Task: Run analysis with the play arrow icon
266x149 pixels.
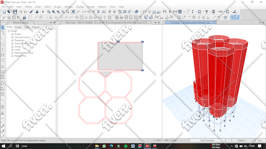Action: click(43, 12)
